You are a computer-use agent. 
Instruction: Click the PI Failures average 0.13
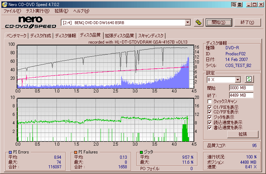point(123,157)
